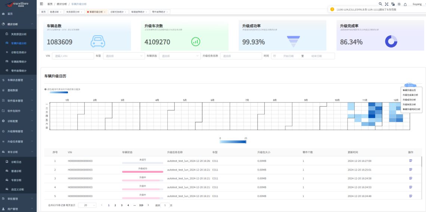Click the bar chart icon in 升级车次数 card

pos(196,42)
